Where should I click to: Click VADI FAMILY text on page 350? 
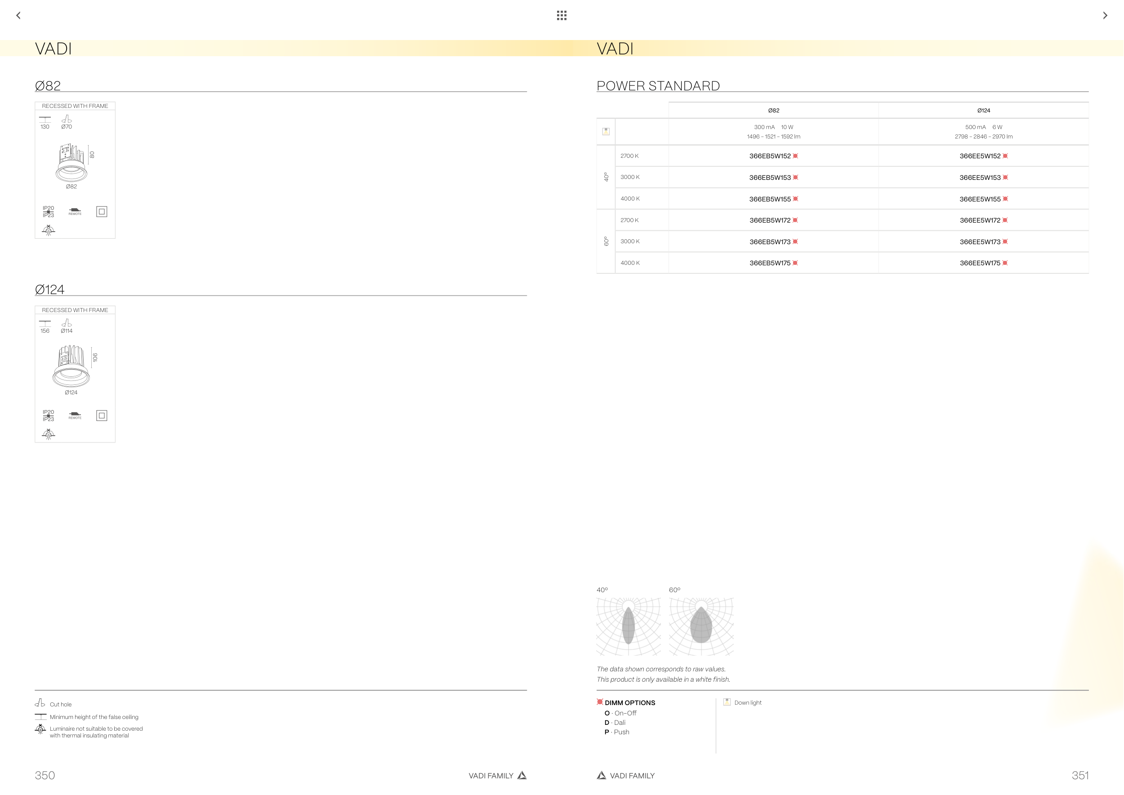[491, 775]
